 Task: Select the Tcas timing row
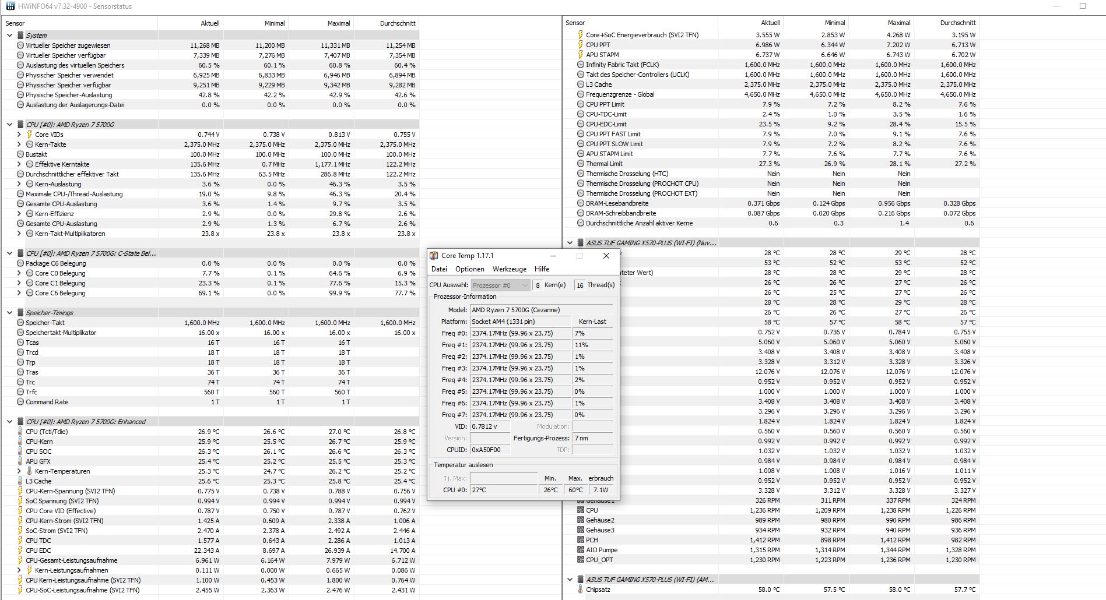pos(210,343)
